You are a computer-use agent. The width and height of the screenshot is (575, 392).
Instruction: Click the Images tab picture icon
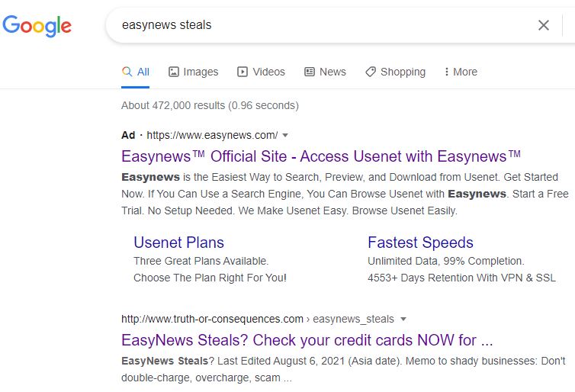173,72
